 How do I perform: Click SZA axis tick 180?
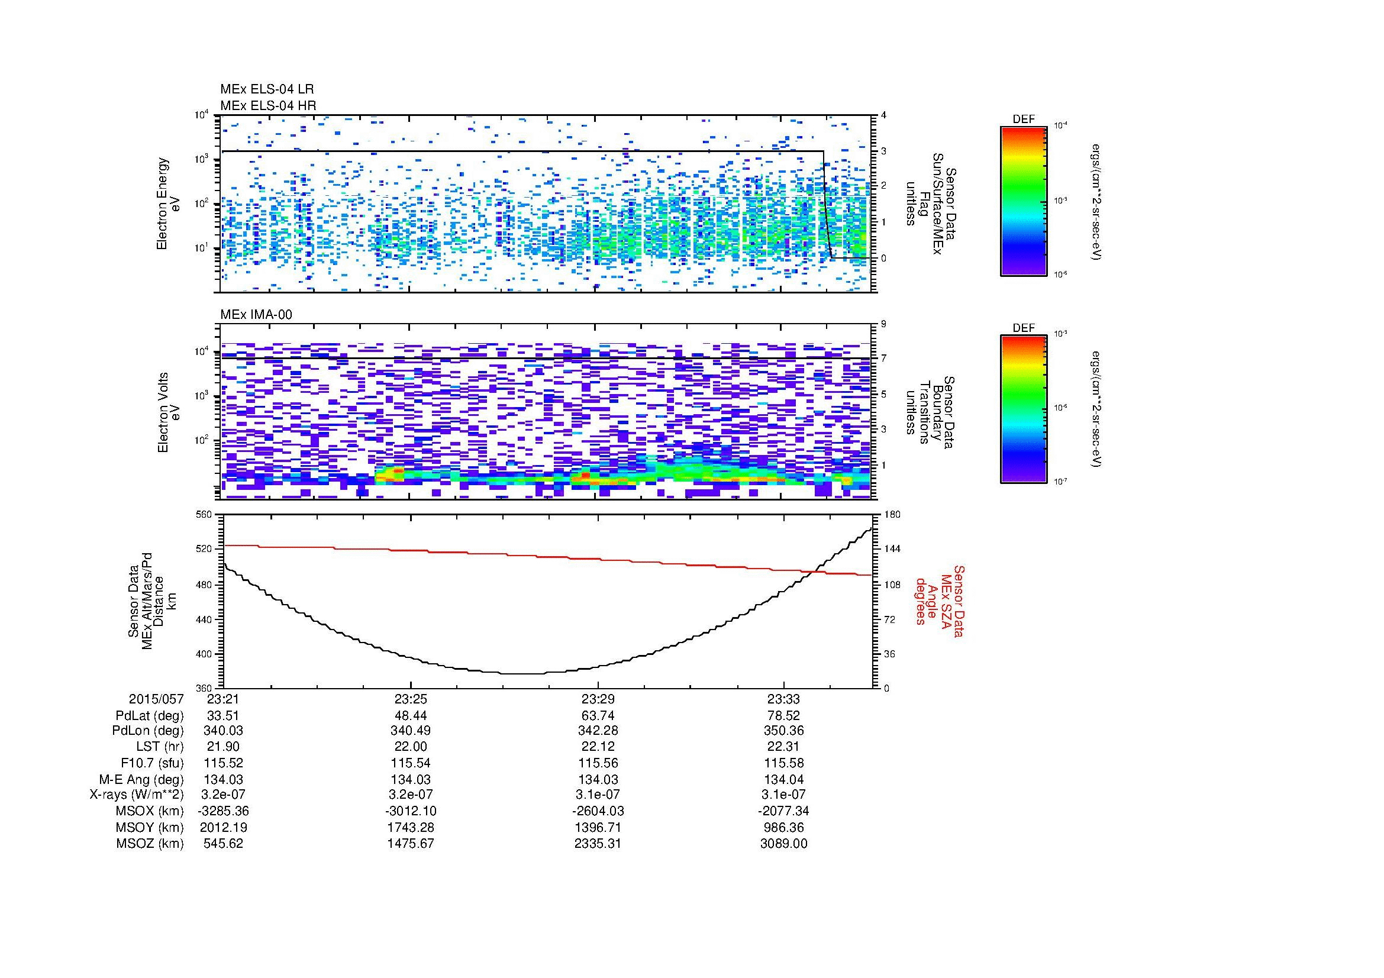892,515
